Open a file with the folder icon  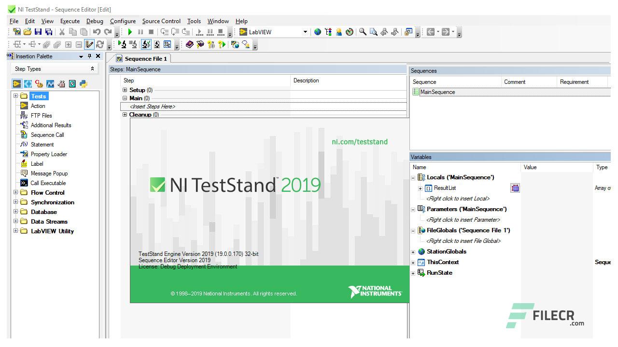[x=28, y=32]
